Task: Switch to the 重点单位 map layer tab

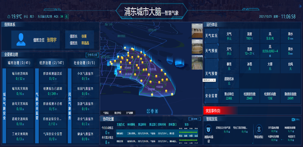Action: (118, 113)
